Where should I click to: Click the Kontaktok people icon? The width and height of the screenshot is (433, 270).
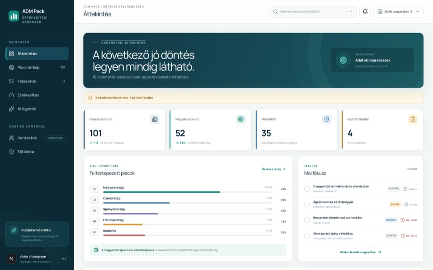[12, 138]
